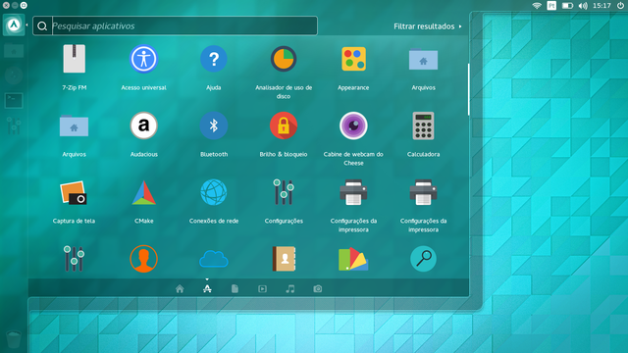The height and width of the screenshot is (353, 628).
Task: Open the orange user silhouette app
Action: [x=144, y=259]
